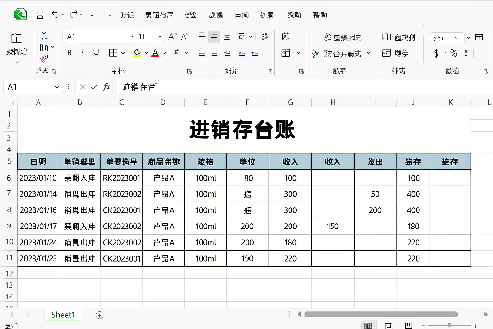Toggle Italic formatting
This screenshot has width=493, height=329.
tap(82, 53)
